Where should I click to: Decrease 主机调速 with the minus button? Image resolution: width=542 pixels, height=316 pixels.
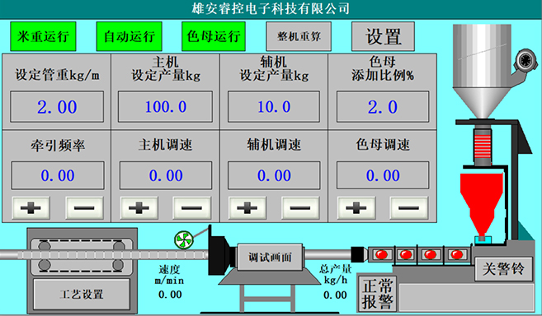click(192, 208)
